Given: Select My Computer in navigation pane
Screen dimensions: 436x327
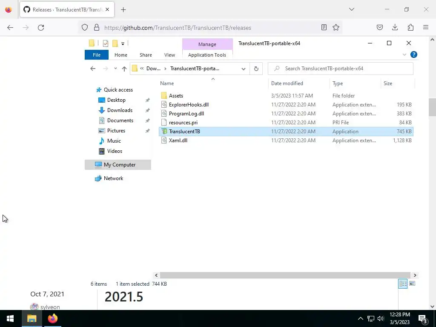Looking at the screenshot, I should click(118, 165).
